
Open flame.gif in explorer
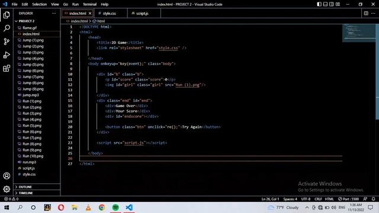(37, 28)
